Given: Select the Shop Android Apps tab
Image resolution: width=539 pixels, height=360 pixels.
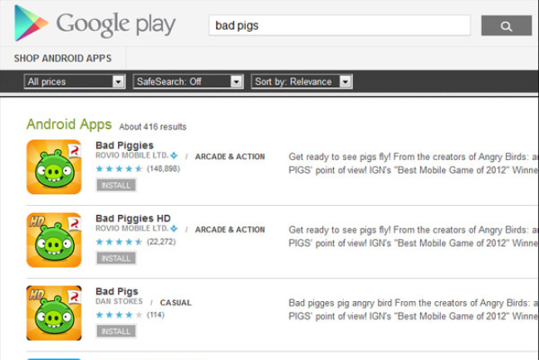Looking at the screenshot, I should (x=63, y=58).
